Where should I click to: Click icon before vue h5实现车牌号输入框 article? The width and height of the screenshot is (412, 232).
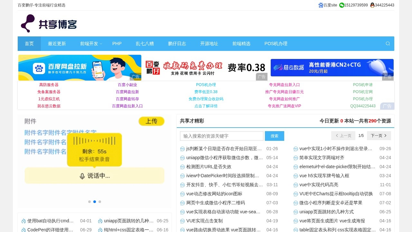click(x=296, y=176)
